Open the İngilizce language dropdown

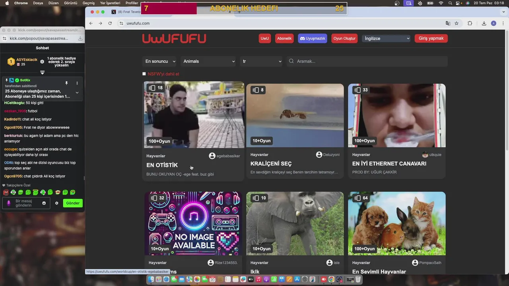pos(387,39)
